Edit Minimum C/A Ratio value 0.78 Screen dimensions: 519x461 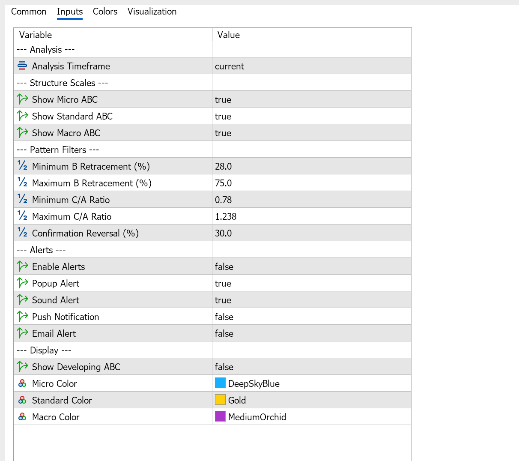coord(312,200)
